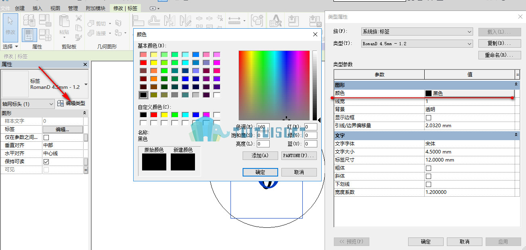
Task: Open the Manage ribbon tab
Action: tap(73, 8)
